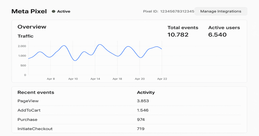Click the Active users value 6.540
The image size is (259, 136).
pyautogui.click(x=217, y=35)
